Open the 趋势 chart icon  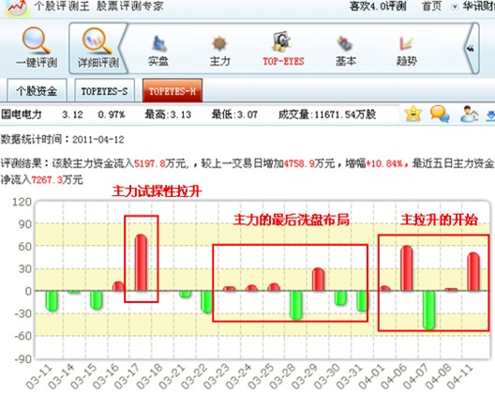coord(406,43)
